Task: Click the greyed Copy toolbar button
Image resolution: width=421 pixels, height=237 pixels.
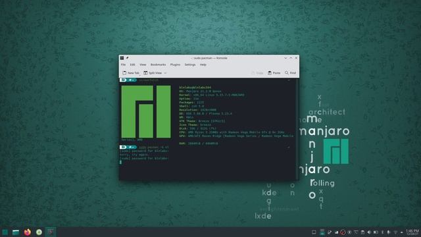Action: point(257,73)
